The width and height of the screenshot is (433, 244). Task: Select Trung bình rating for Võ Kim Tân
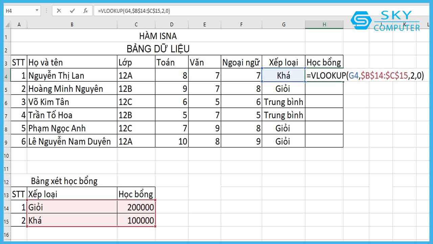click(283, 102)
